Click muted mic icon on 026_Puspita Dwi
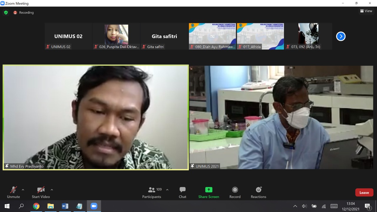Screen dimensions: 377x212 96,47
